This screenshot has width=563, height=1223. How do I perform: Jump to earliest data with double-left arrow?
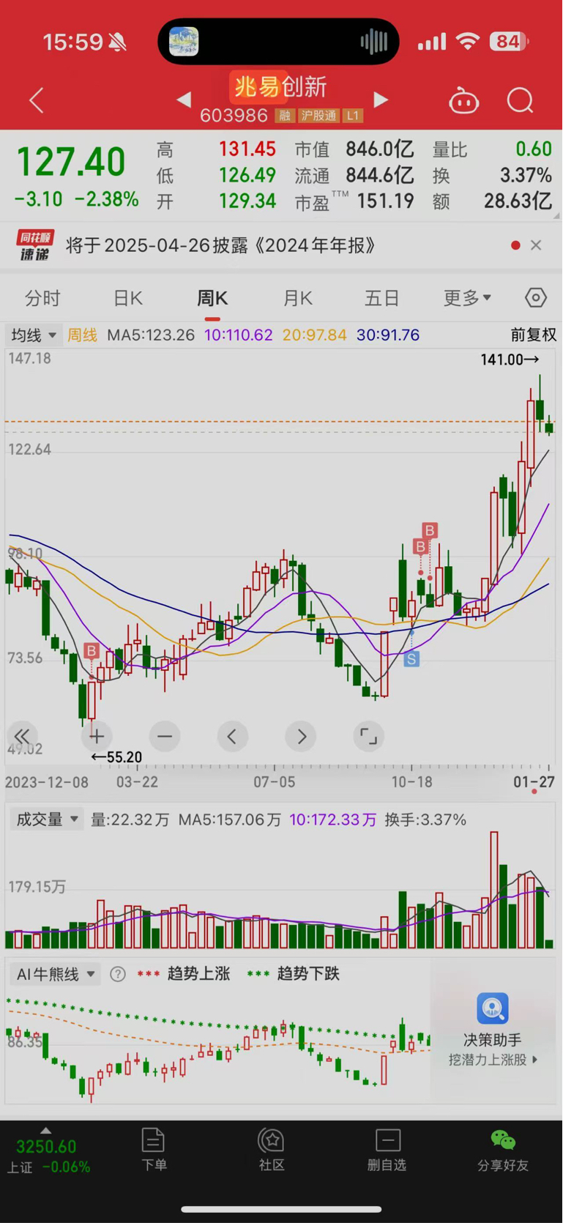tap(22, 736)
